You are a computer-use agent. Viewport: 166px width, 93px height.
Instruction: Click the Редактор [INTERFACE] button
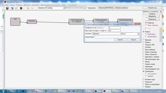[106, 8]
